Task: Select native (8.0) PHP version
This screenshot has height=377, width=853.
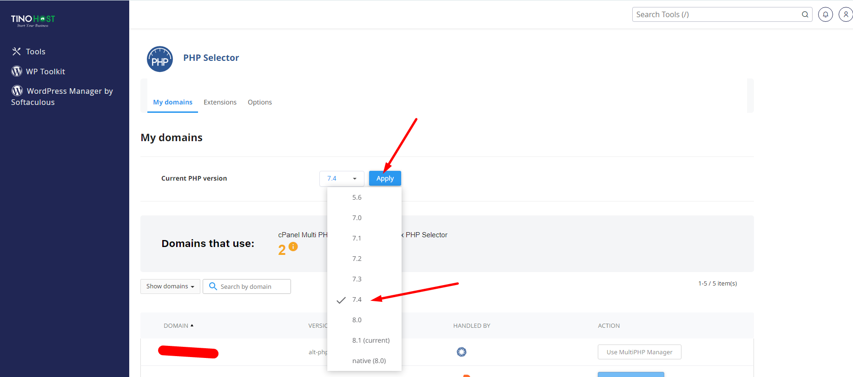Action: pos(364,361)
